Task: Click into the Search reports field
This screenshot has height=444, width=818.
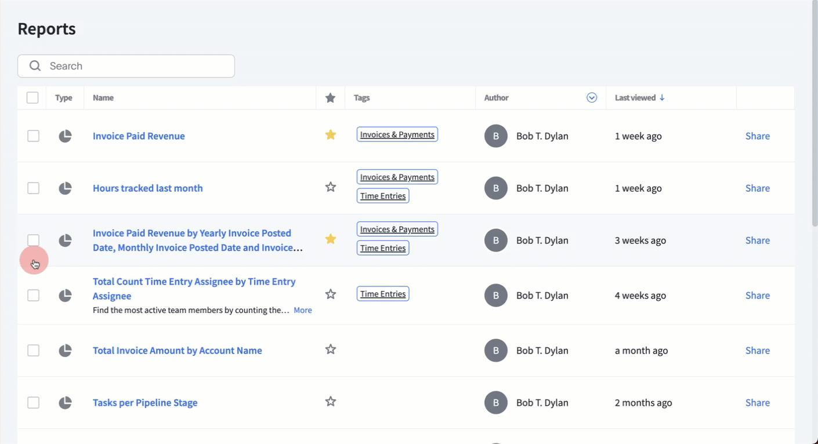Action: (x=136, y=66)
